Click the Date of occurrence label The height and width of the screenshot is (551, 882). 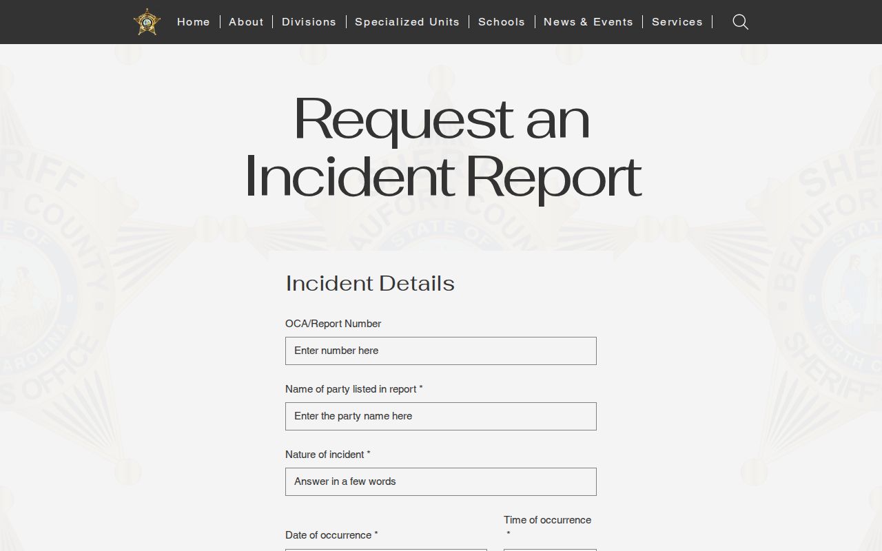click(331, 535)
